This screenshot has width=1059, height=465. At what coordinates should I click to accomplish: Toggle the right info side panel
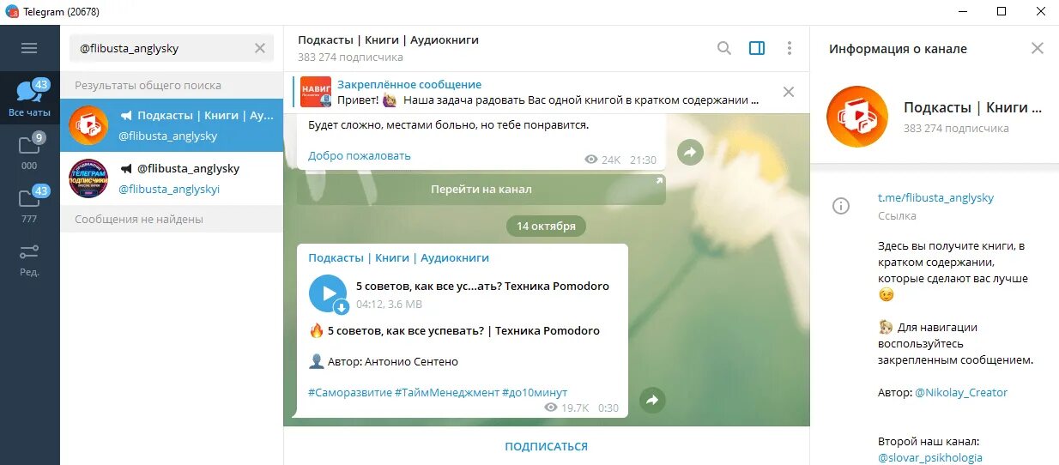[x=757, y=48]
